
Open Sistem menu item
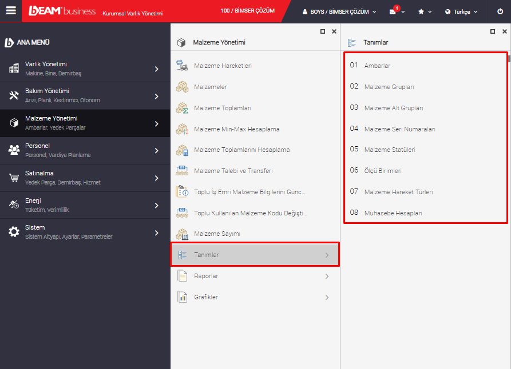pos(85,232)
